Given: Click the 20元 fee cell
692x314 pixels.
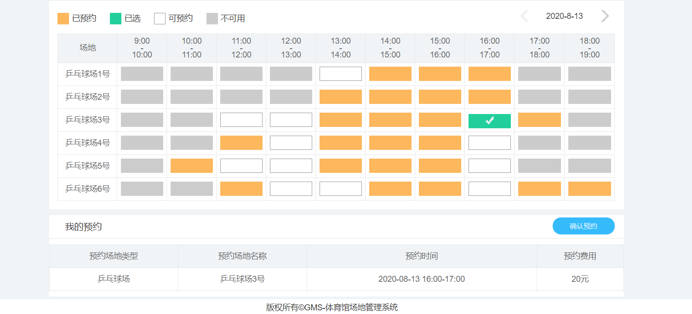Looking at the screenshot, I should click(580, 279).
